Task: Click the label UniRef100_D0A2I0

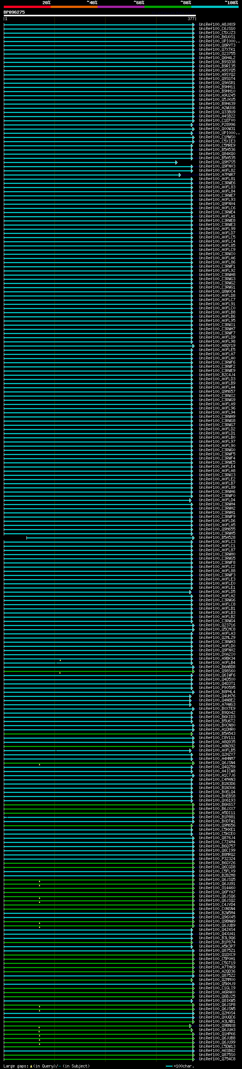Action: point(217,655)
